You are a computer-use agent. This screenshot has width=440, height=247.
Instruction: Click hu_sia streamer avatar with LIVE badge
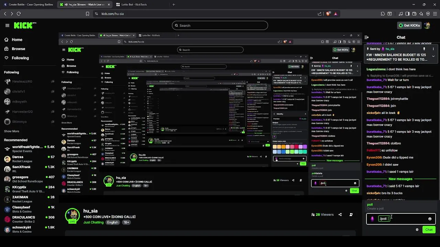coord(73,216)
